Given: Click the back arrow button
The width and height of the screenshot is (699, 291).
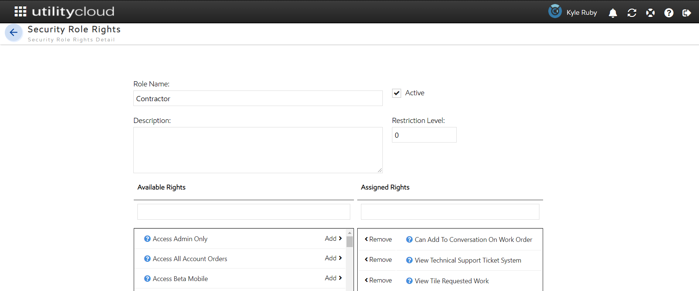Looking at the screenshot, I should [14, 33].
